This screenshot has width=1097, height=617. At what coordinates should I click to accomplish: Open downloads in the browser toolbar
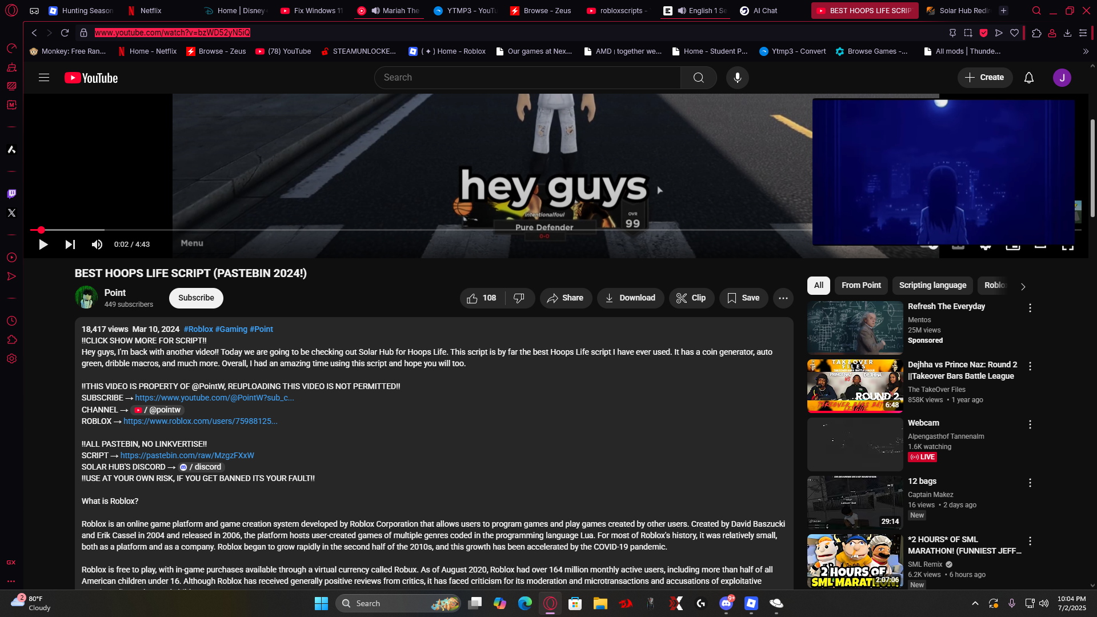coord(1067,33)
